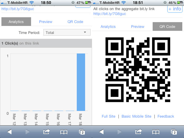The width and height of the screenshot is (184, 138).
Task: Open the Feedback link
Action: coord(166,116)
